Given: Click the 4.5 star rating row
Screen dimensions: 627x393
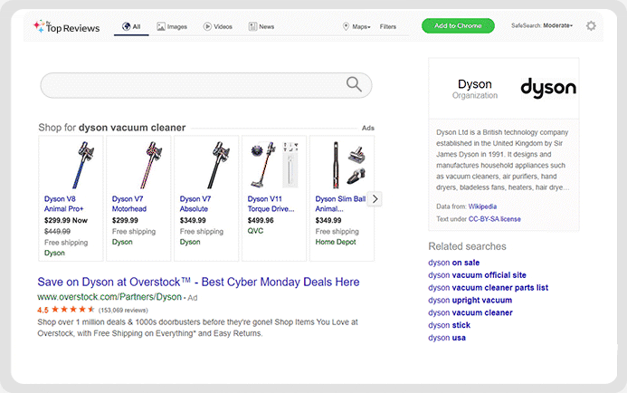Looking at the screenshot, I should (92, 310).
